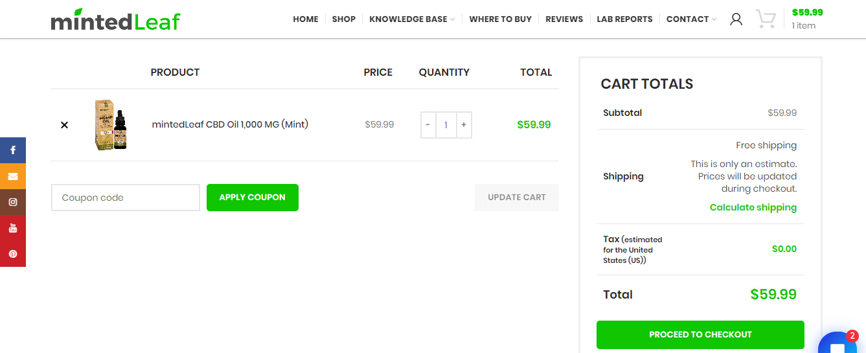
Task: Decrease quantity with the minus button
Action: 428,125
